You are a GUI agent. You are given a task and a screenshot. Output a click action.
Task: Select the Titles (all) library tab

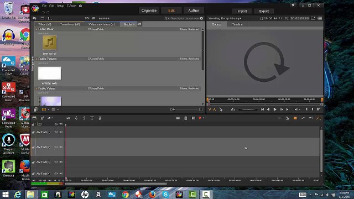click(45, 24)
